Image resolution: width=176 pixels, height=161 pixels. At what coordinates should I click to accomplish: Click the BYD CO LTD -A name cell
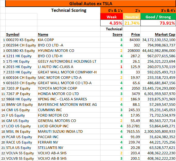[69, 45]
